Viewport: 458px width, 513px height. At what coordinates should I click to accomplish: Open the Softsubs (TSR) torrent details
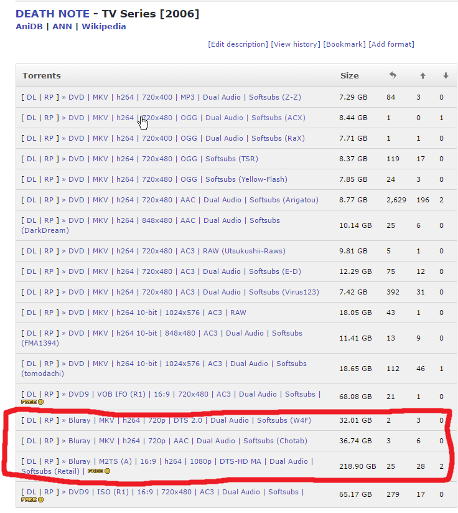tap(163, 159)
